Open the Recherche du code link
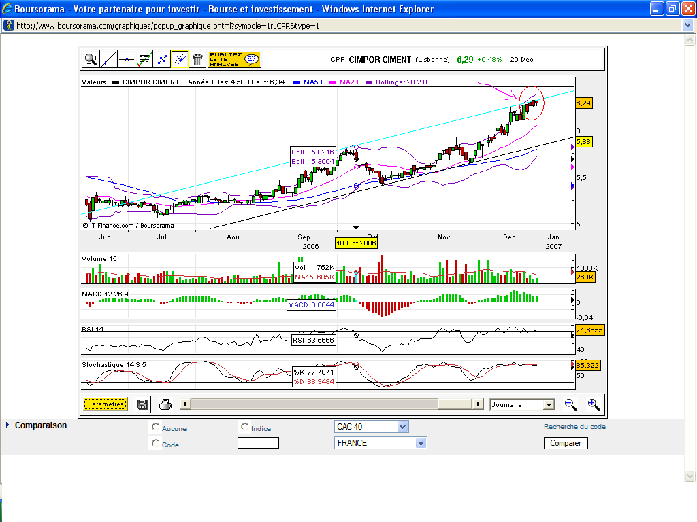The image size is (697, 522). point(574,427)
